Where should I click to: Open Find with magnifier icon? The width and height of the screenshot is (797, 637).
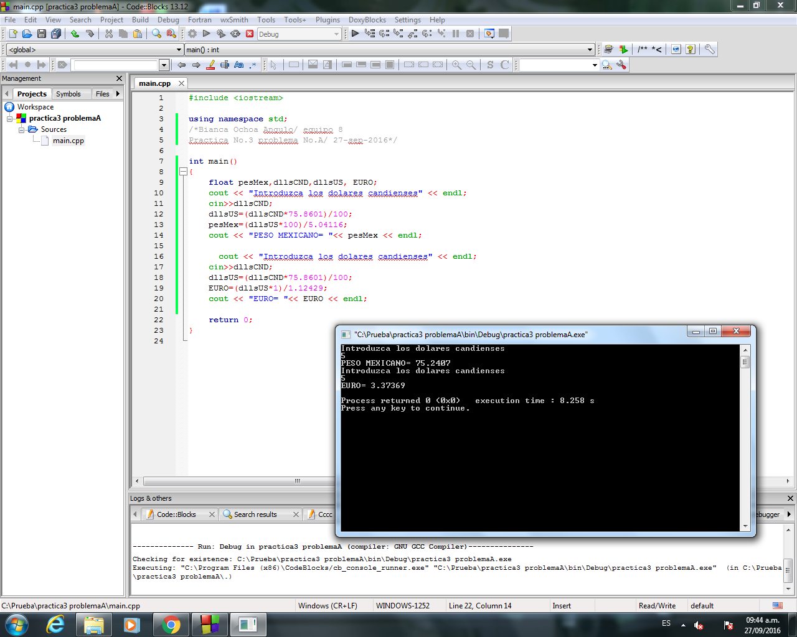[x=157, y=34]
